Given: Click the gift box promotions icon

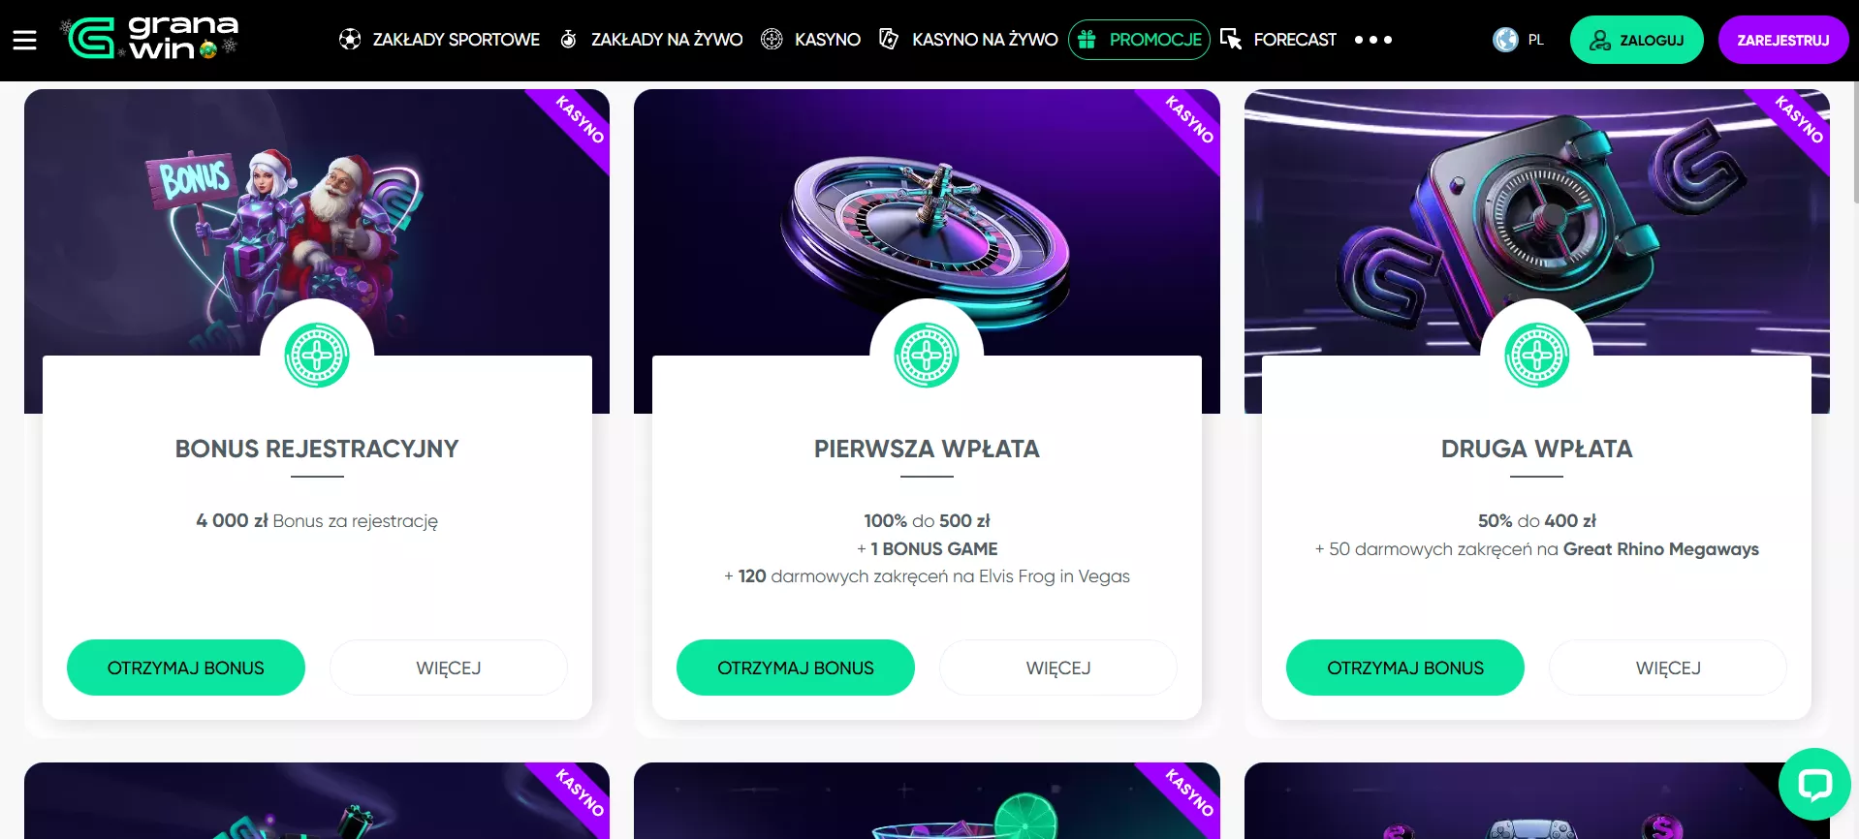Looking at the screenshot, I should (x=1087, y=40).
